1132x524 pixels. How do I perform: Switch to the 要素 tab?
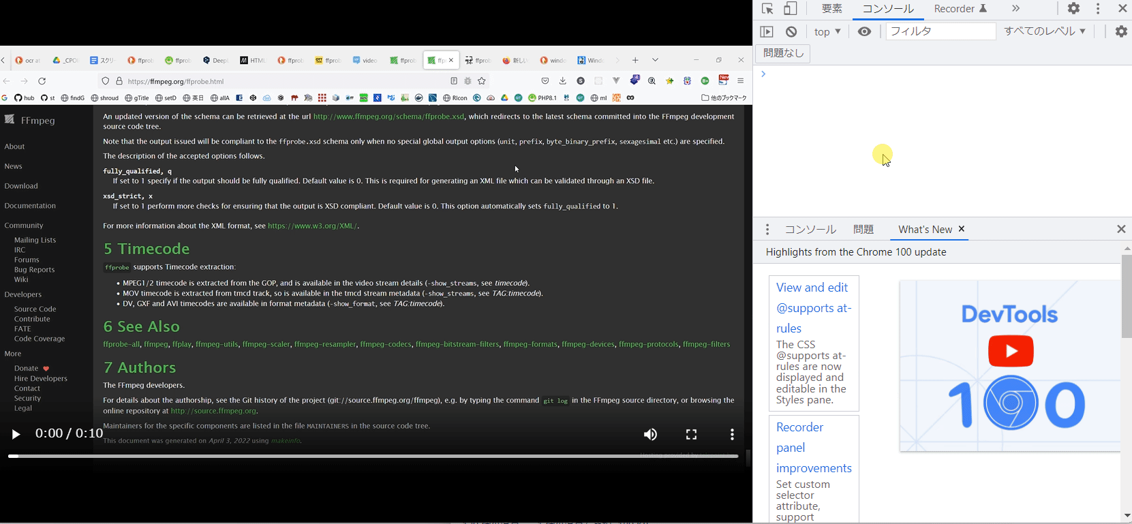[x=831, y=9]
